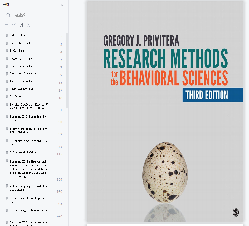Click bookmark icon beside 5 Sampling From

coord(7,198)
